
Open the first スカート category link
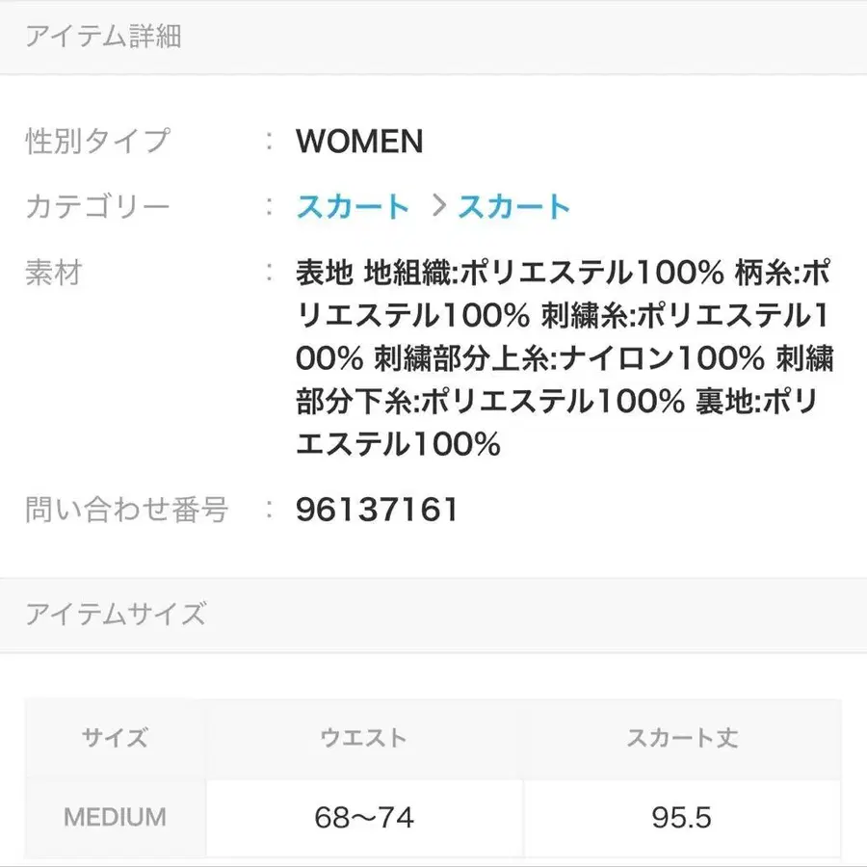pos(353,205)
